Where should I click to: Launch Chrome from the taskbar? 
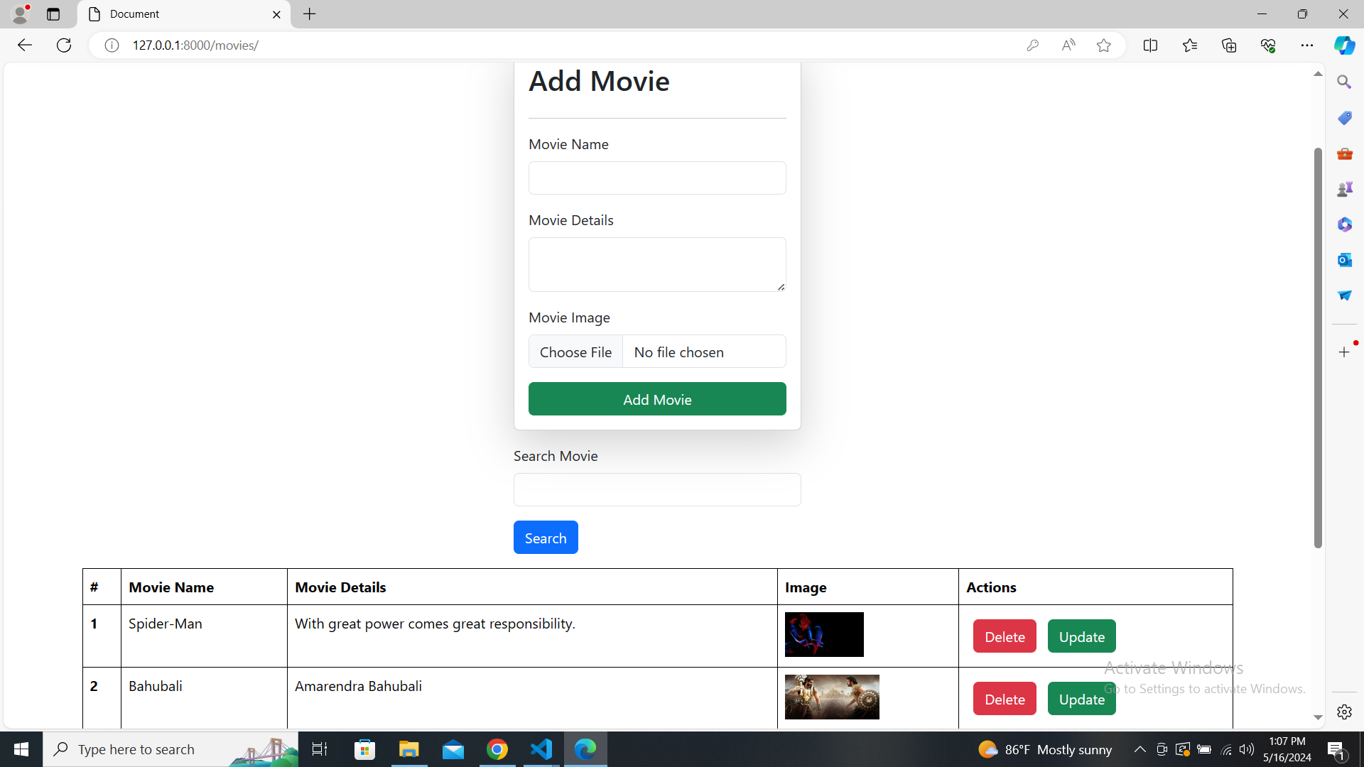click(x=497, y=749)
